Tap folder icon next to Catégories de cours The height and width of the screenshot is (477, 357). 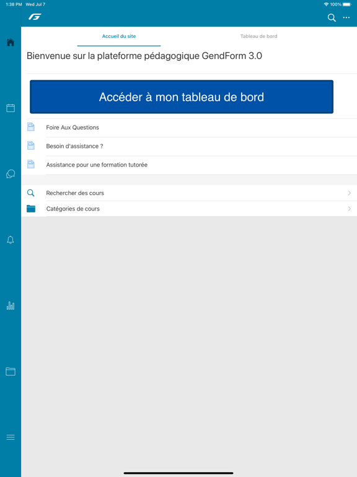[31, 209]
